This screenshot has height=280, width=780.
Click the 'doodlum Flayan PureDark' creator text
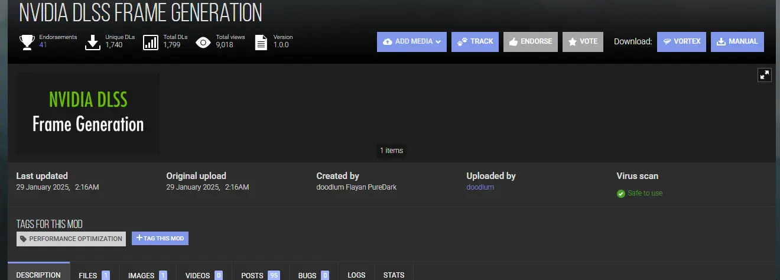click(x=356, y=187)
